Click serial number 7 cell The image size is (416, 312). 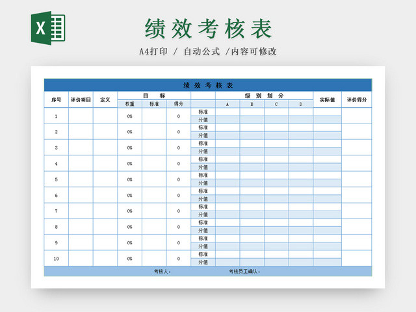[x=57, y=211]
